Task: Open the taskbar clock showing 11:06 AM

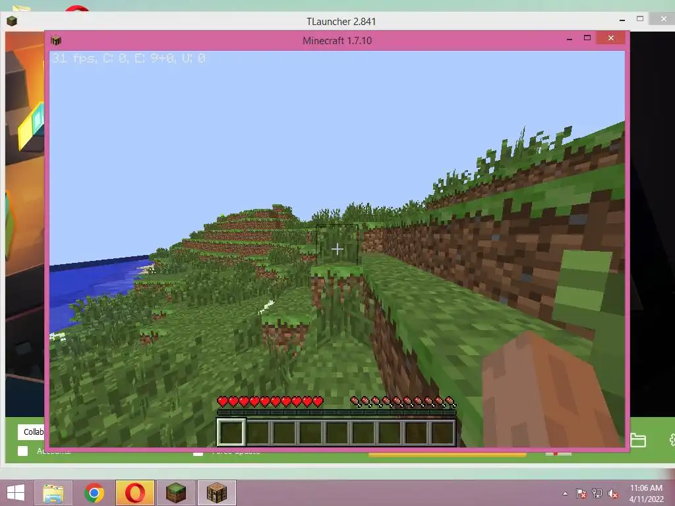Action: [x=646, y=493]
